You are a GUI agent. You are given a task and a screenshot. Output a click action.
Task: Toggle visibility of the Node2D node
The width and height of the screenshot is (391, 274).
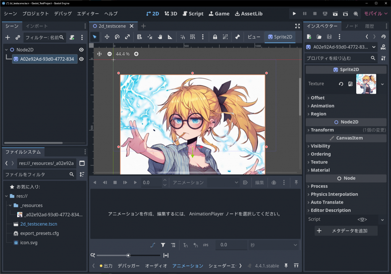click(81, 50)
